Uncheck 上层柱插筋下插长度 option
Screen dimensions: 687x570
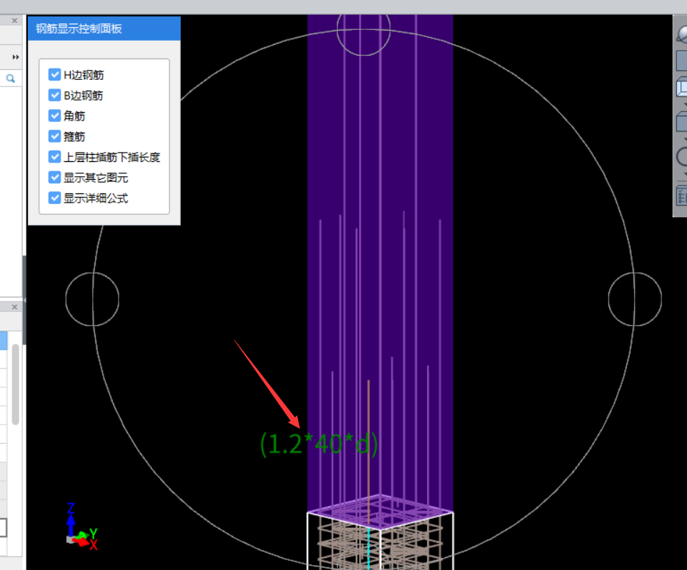(55, 157)
